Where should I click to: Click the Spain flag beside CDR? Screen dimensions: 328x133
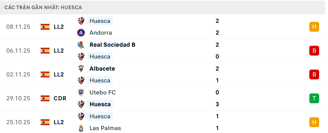coord(45,98)
